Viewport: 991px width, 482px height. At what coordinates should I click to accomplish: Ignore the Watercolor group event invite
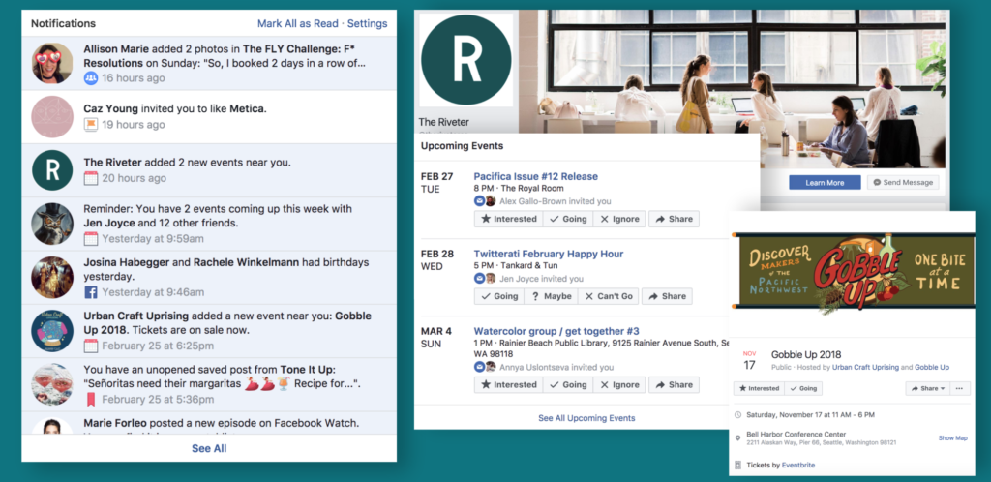pyautogui.click(x=620, y=384)
